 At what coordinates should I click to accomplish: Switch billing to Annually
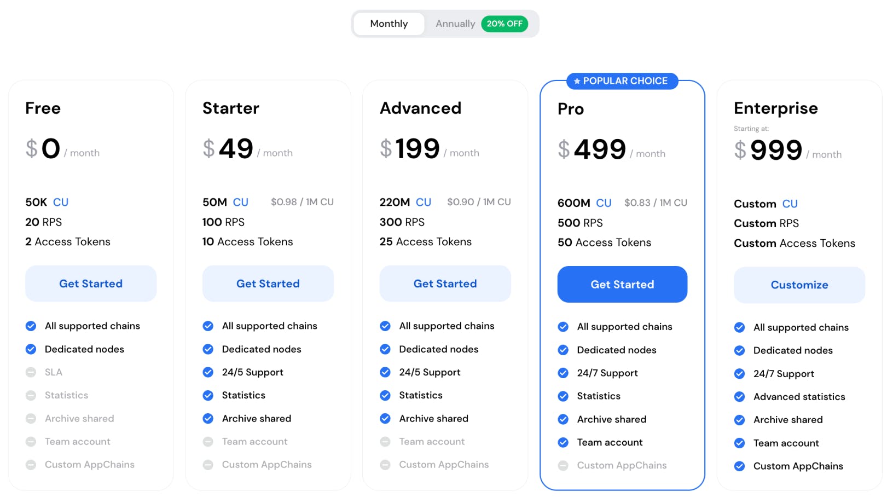[x=455, y=24]
